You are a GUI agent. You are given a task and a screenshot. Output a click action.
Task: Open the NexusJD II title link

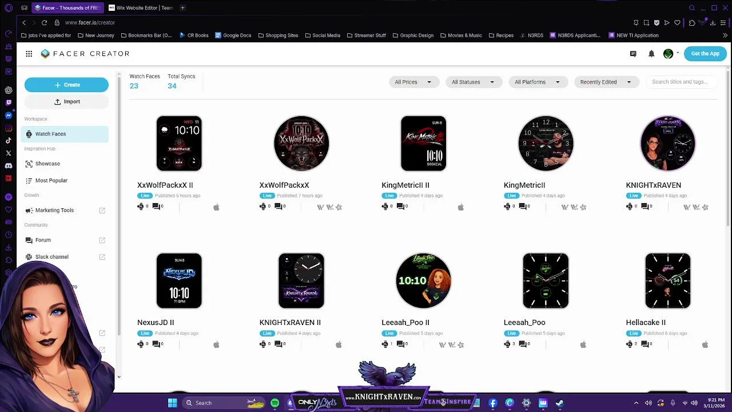[x=156, y=323]
